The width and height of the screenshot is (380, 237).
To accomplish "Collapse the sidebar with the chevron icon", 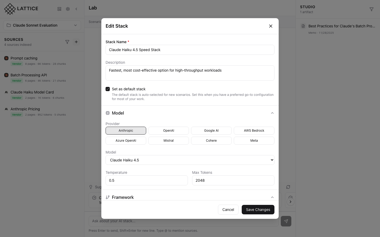I will pyautogui.click(x=76, y=9).
